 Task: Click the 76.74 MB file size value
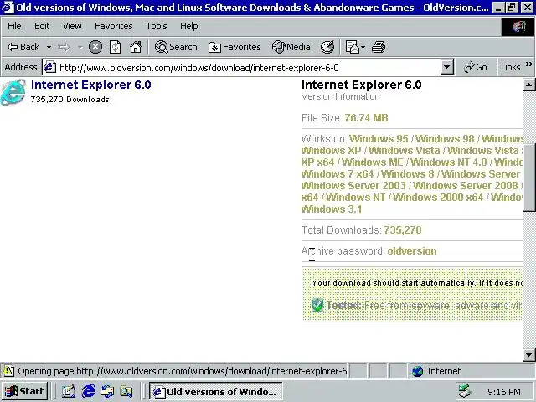pos(366,118)
